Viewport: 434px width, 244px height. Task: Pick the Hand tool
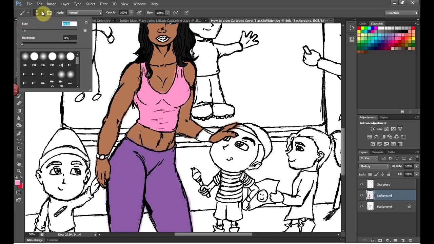tap(19, 164)
